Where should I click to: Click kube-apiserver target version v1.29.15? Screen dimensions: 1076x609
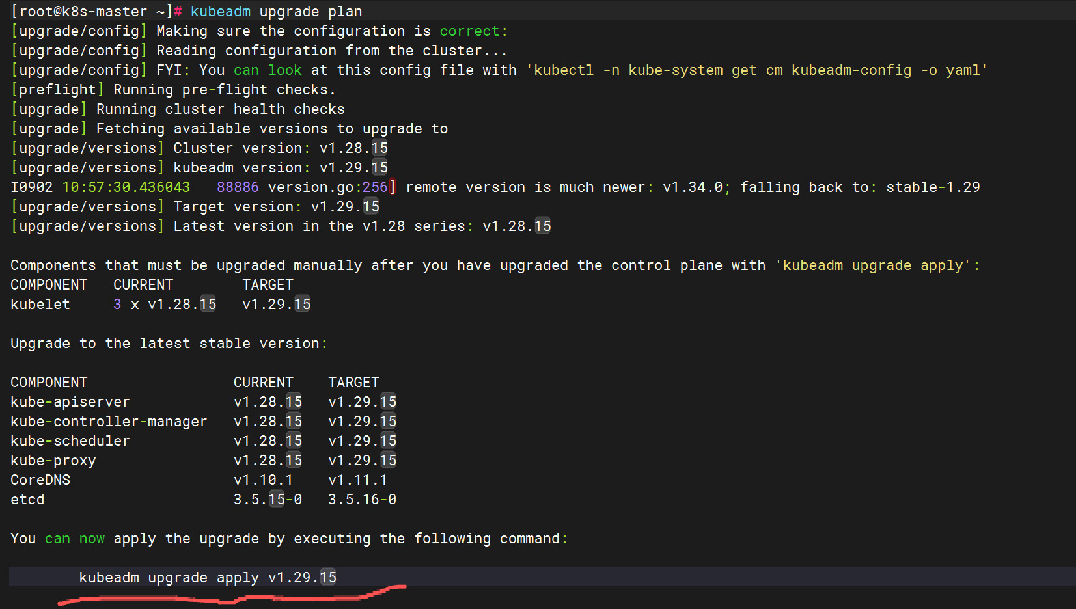click(x=363, y=402)
